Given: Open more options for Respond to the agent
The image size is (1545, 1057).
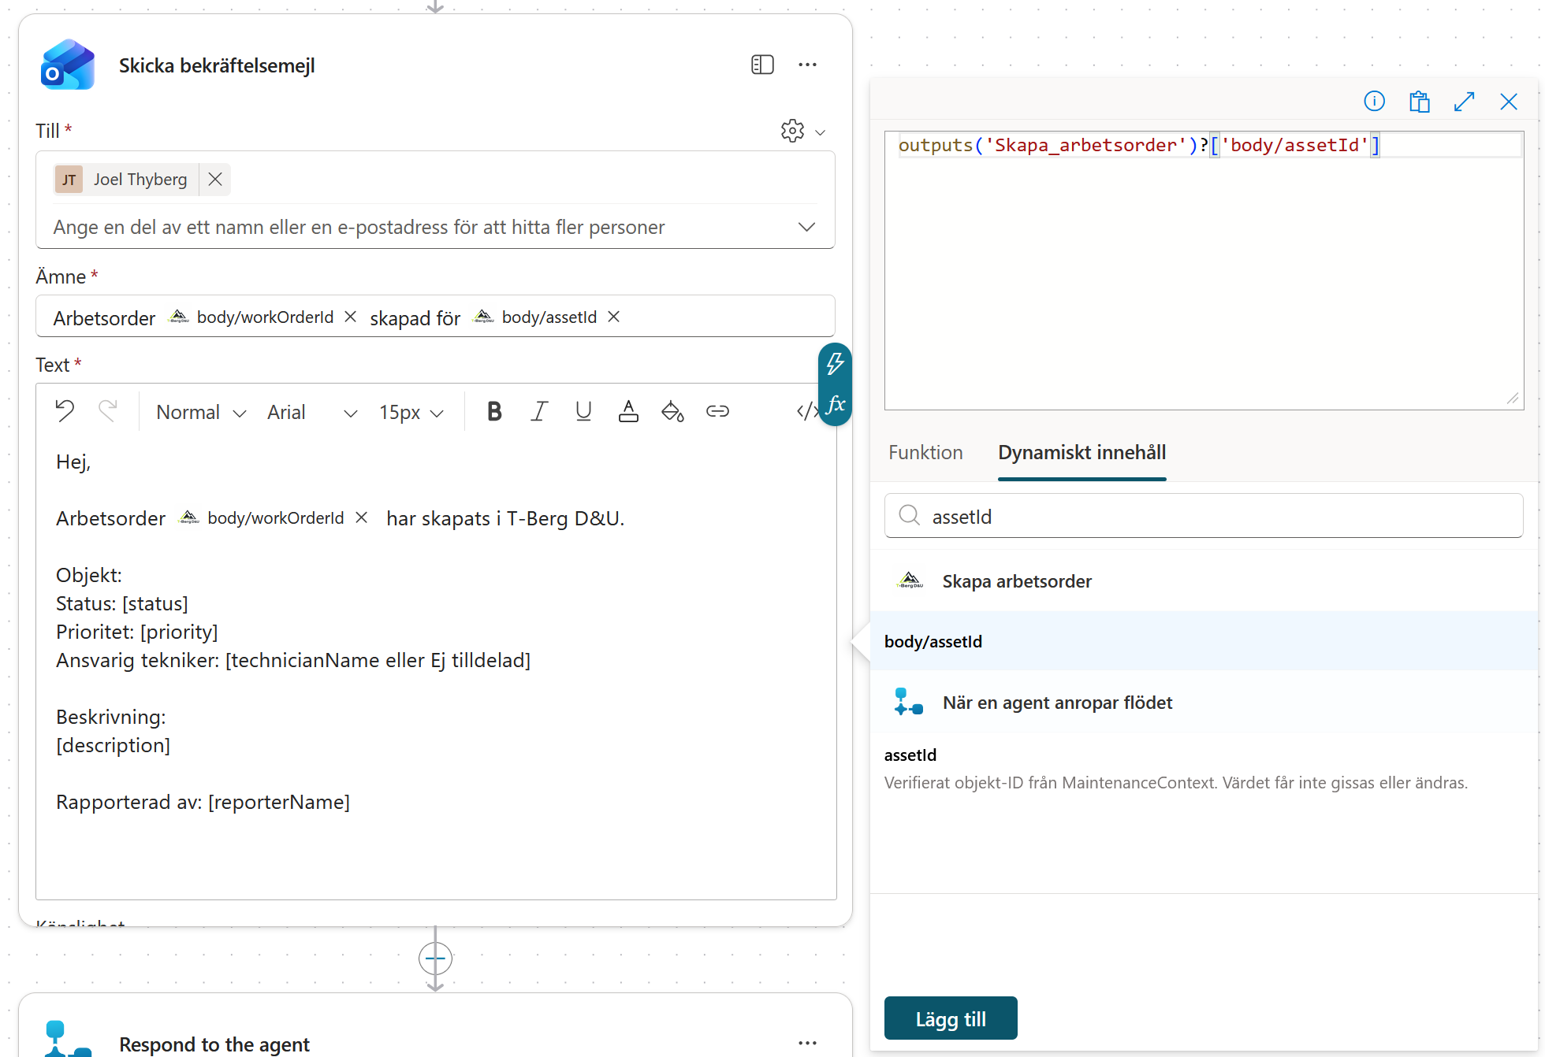Looking at the screenshot, I should click(x=807, y=1043).
